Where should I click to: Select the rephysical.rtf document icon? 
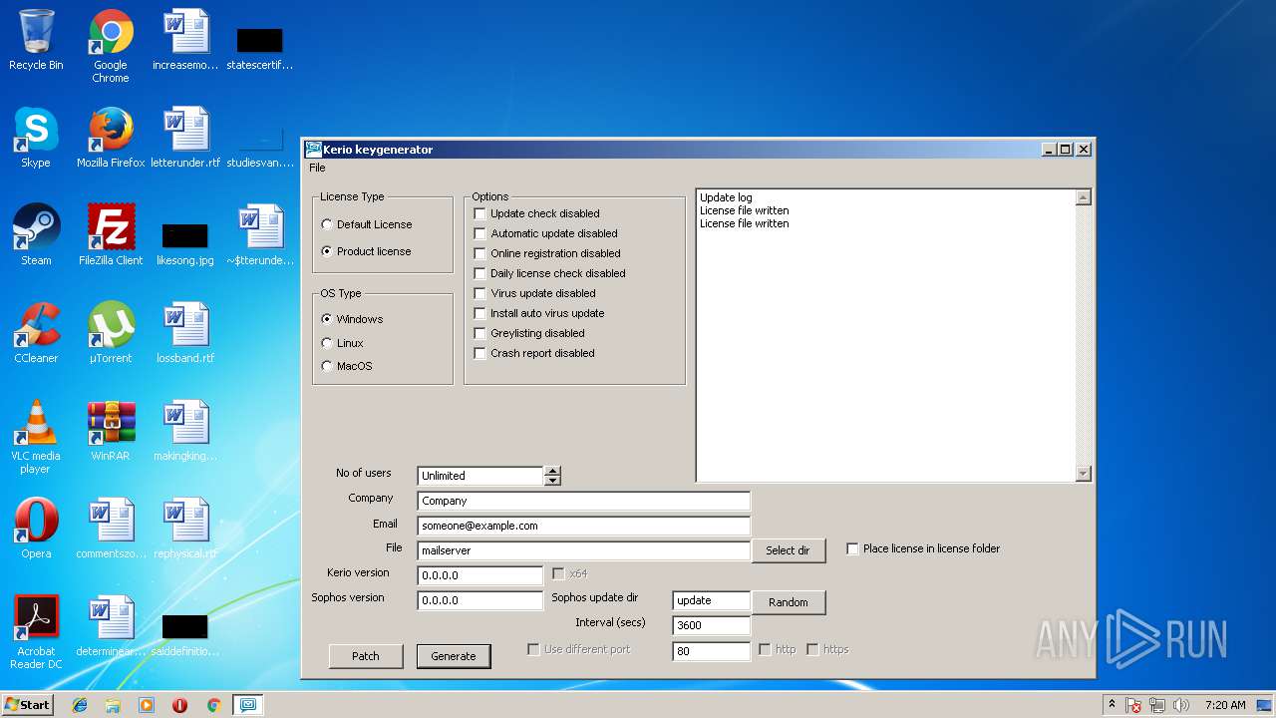click(185, 529)
